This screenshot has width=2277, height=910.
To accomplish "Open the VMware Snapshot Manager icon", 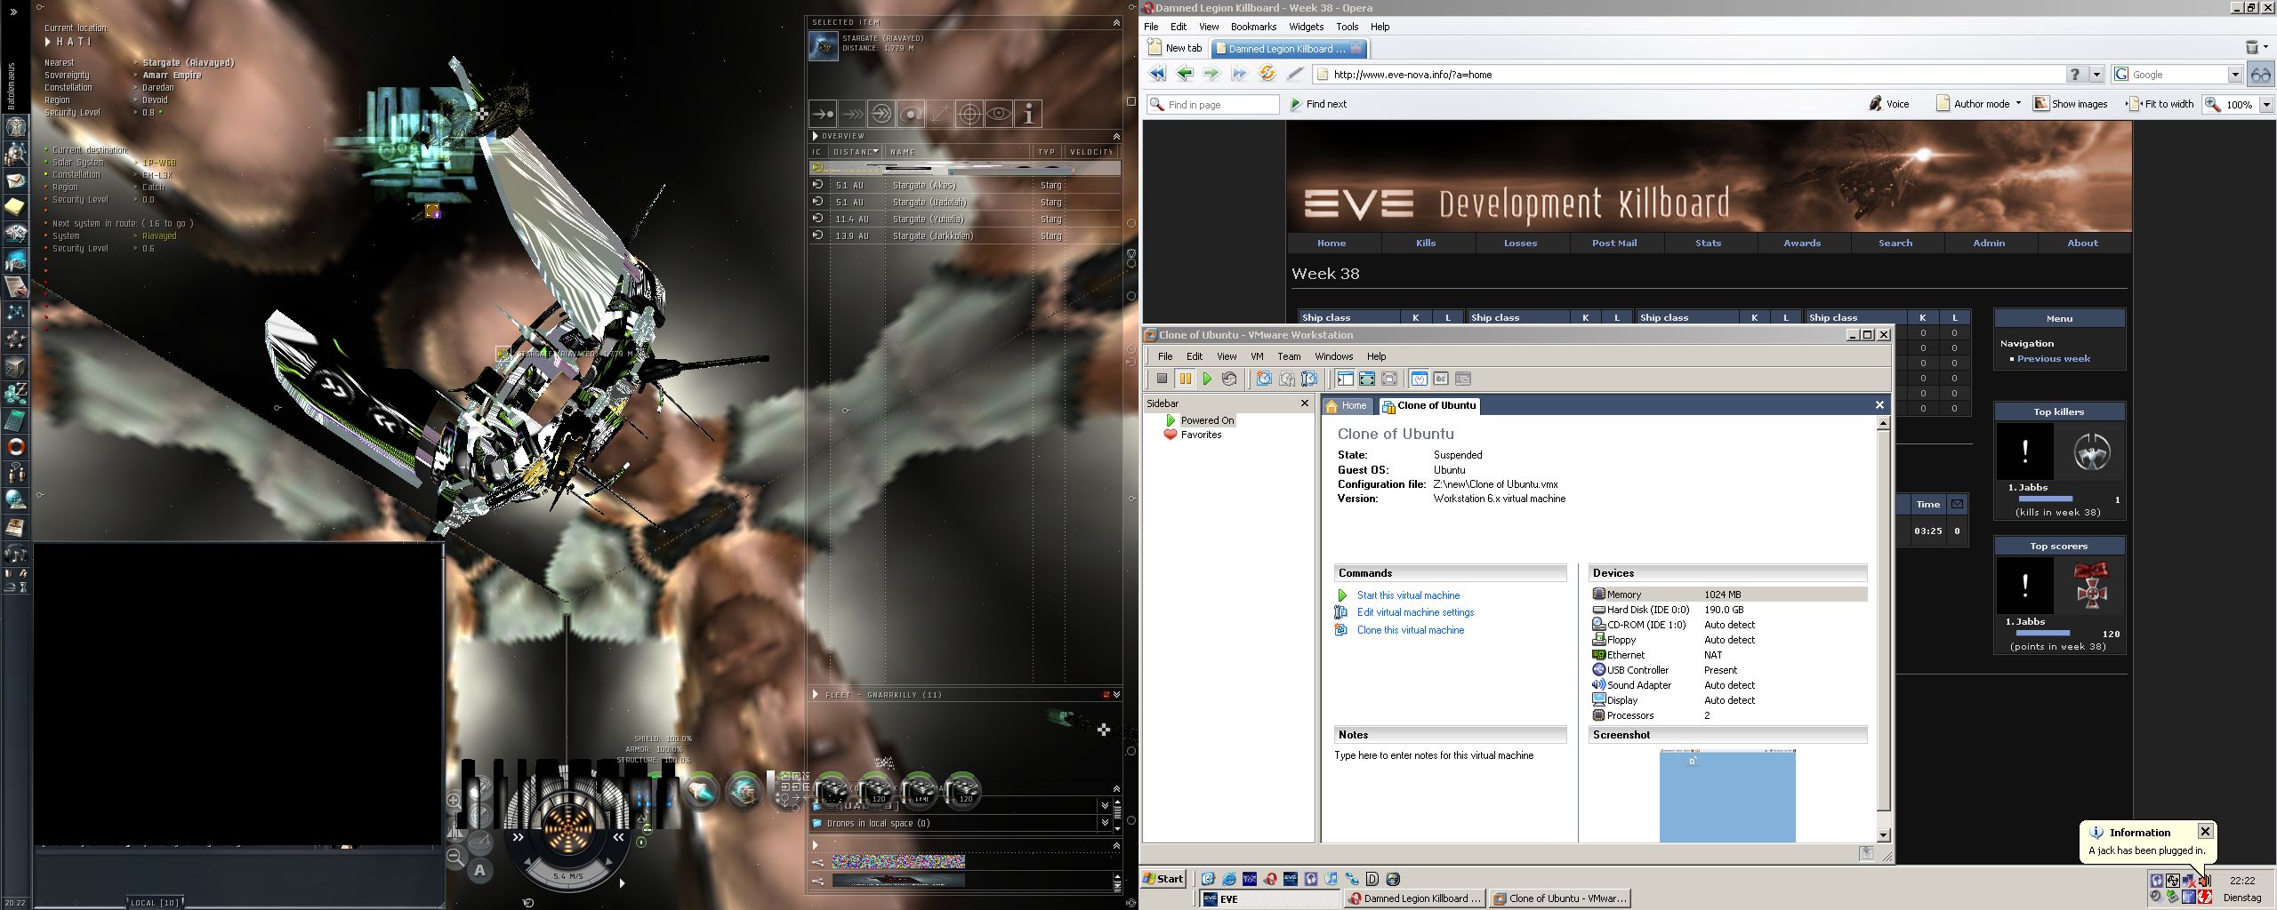I will (x=1308, y=379).
